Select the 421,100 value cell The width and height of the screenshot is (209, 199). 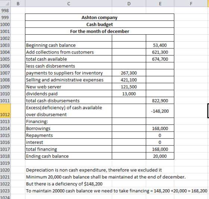129,80
